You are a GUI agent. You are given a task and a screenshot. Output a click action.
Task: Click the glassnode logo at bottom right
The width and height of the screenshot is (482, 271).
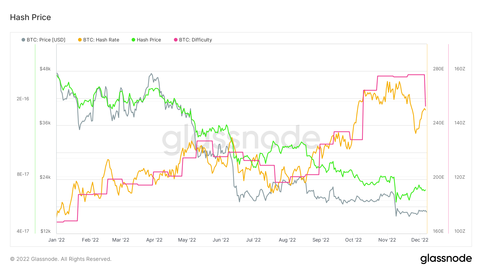pyautogui.click(x=446, y=259)
